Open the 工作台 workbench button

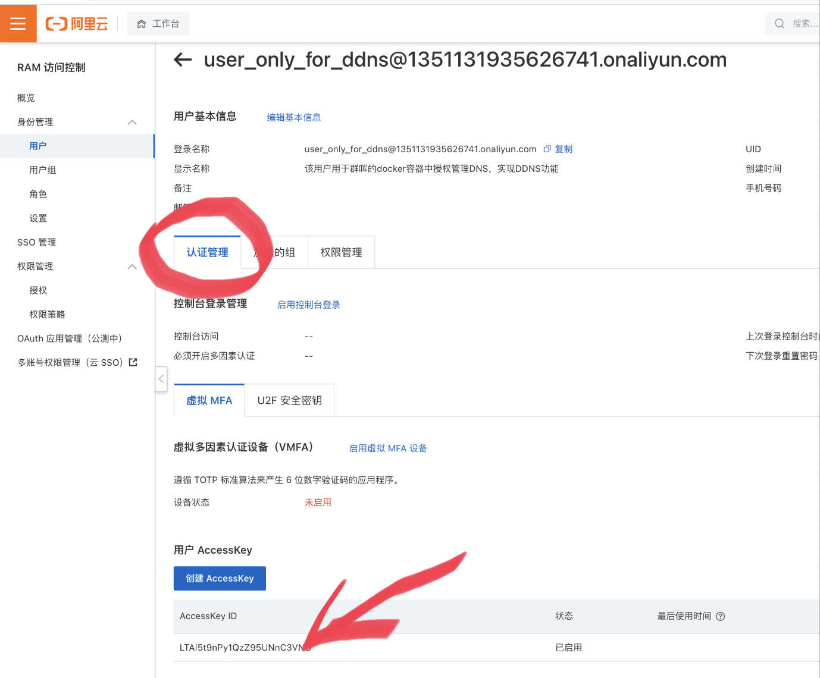coord(158,24)
